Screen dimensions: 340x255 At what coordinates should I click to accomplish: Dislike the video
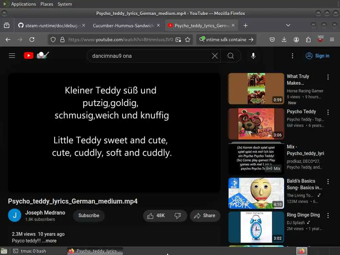point(178,216)
